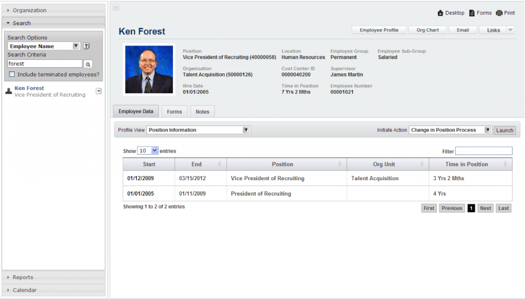Open the Forms tab for Ken Forest
This screenshot has width=525, height=299.
click(x=174, y=111)
